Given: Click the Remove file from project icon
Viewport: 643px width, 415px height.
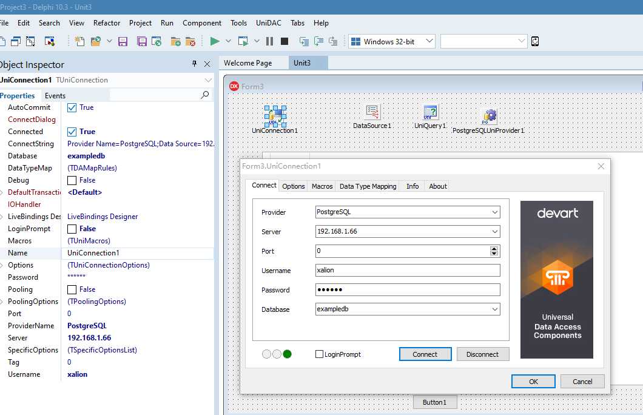Looking at the screenshot, I should [190, 41].
